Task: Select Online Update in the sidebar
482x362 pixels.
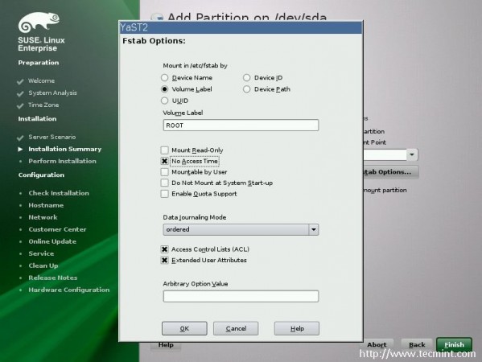Action: pyautogui.click(x=52, y=241)
